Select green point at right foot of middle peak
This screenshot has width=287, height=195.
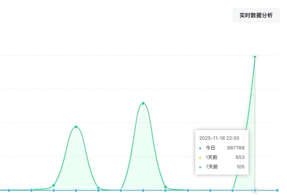pyautogui.click(x=165, y=187)
